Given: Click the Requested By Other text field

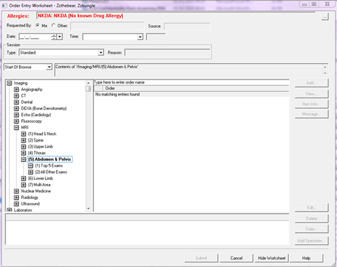Looking at the screenshot, I should point(107,26).
